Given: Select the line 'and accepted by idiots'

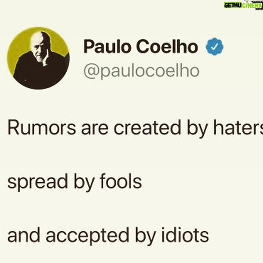Looking at the screenshot, I should point(108,236).
